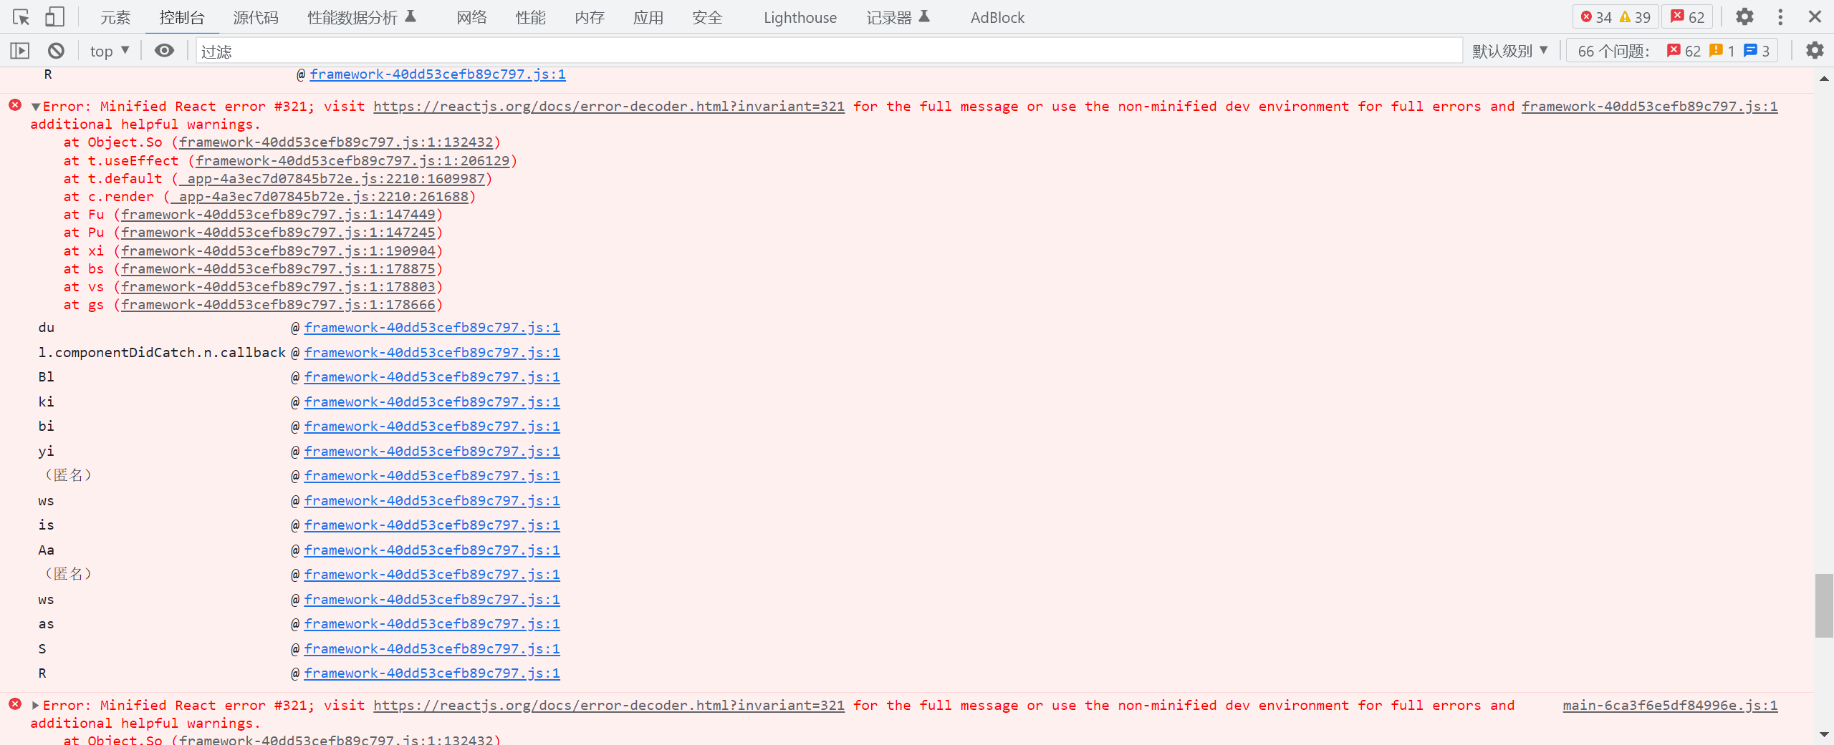
Task: Click the 62 page errors issue count
Action: pos(1684,51)
